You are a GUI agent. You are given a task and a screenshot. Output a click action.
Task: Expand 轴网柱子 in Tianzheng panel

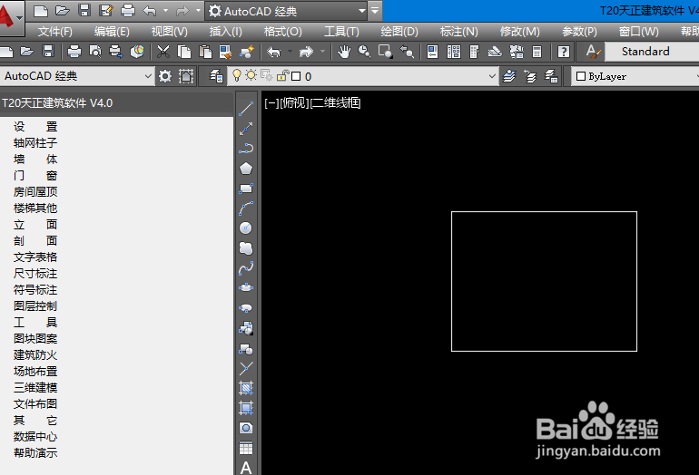[x=35, y=143]
